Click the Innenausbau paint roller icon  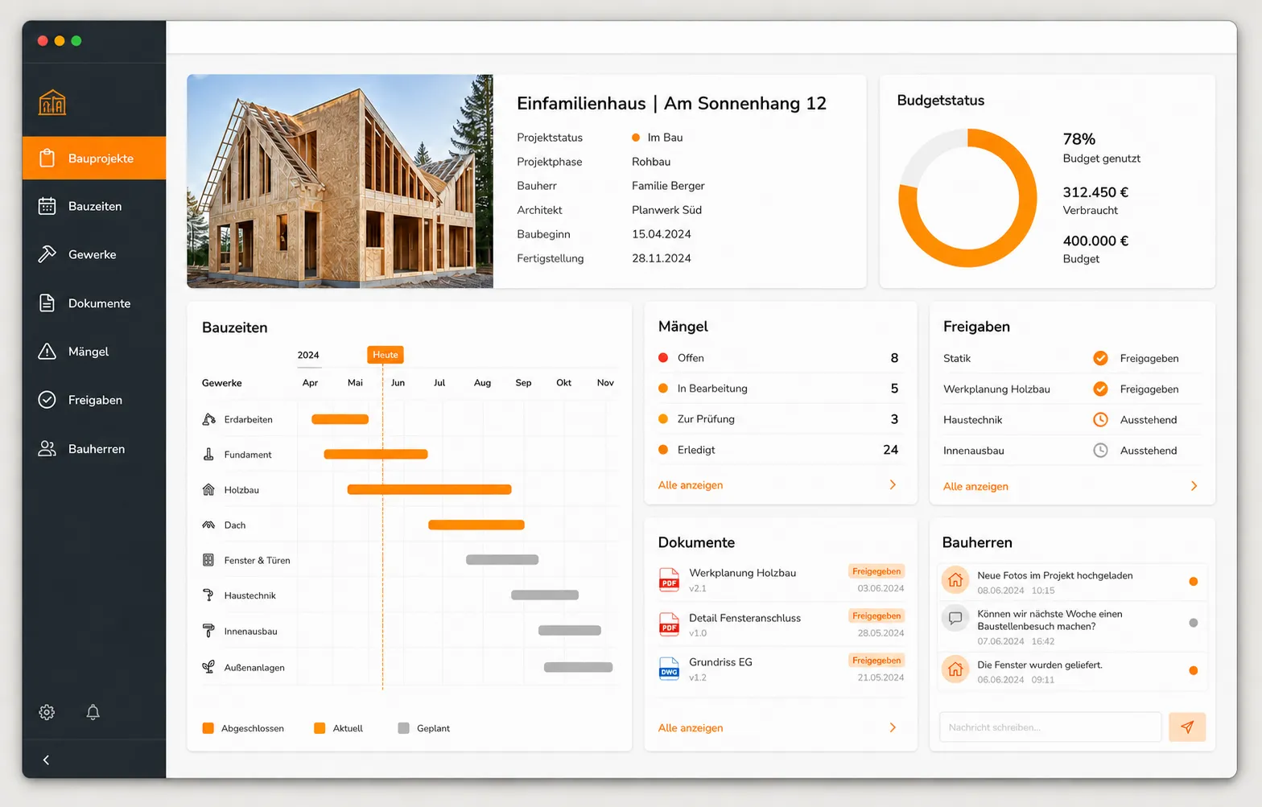point(208,631)
